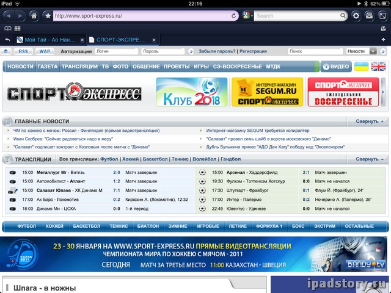Tap the site home icon button

point(5,51)
